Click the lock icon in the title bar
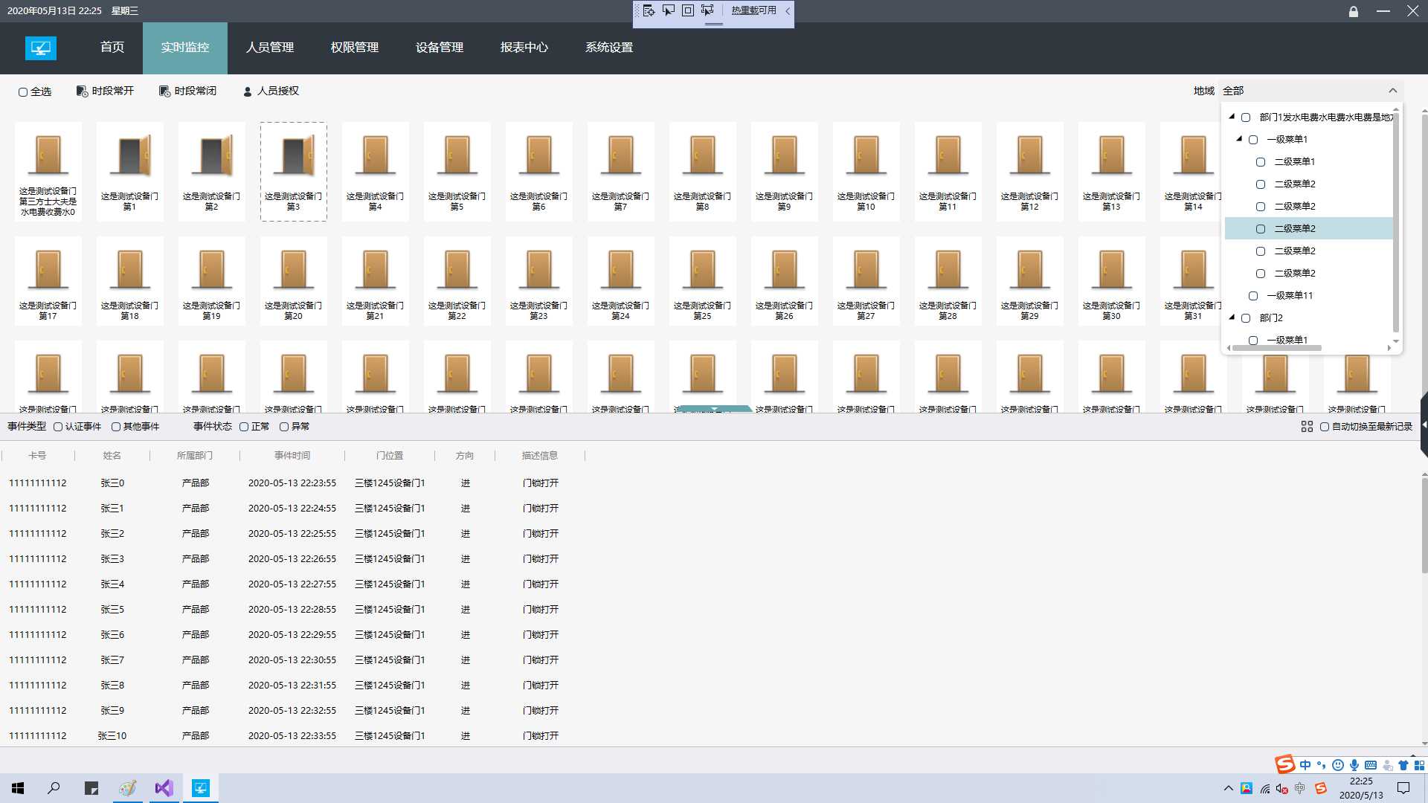 (x=1354, y=11)
